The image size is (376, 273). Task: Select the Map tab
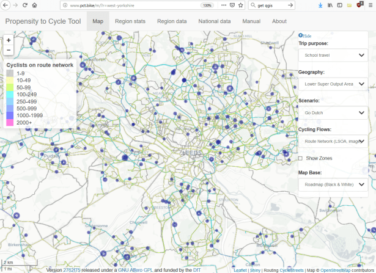[x=98, y=21]
